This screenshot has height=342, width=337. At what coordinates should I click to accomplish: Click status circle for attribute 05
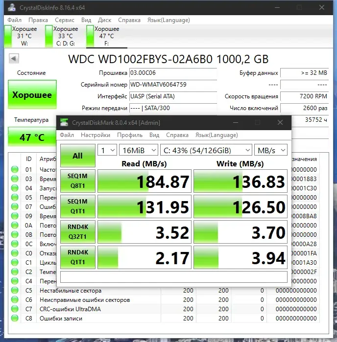pos(15,197)
